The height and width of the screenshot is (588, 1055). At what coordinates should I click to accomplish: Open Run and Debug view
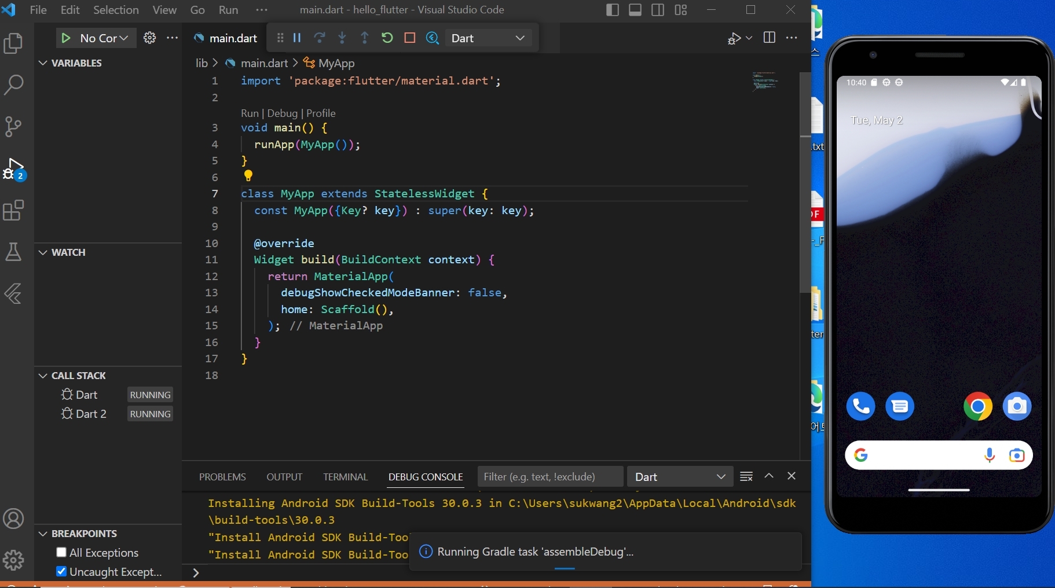click(x=13, y=169)
